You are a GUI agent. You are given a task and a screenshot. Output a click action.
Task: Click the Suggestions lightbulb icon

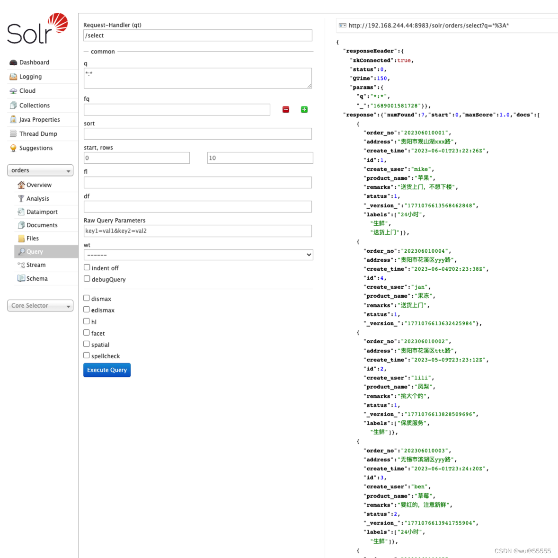[x=13, y=148]
